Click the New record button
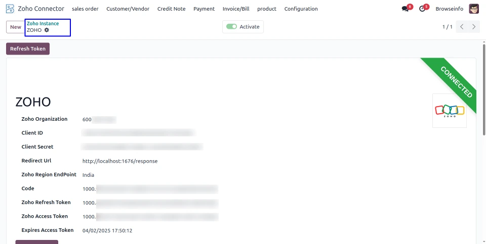Screen dimensions: 486x244 16,27
